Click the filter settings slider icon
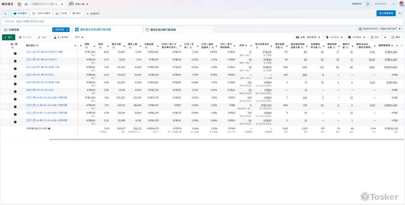The width and height of the screenshot is (405, 205). click(400, 13)
